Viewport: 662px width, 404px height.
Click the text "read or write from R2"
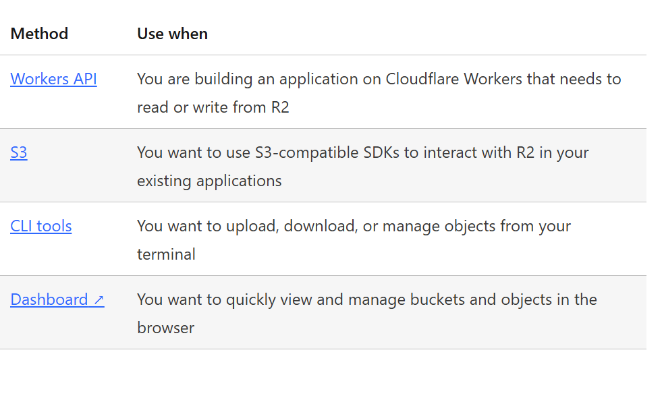[x=213, y=107]
